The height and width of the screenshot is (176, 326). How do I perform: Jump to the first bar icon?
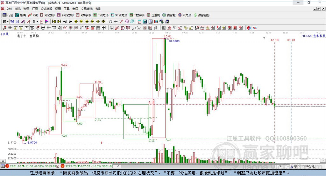pyautogui.click(x=53, y=22)
